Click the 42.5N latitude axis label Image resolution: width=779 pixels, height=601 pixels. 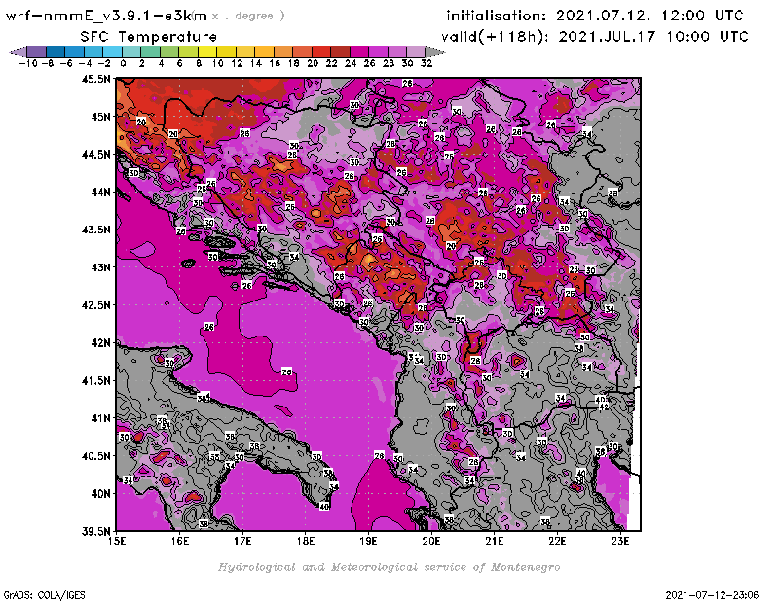(x=95, y=305)
